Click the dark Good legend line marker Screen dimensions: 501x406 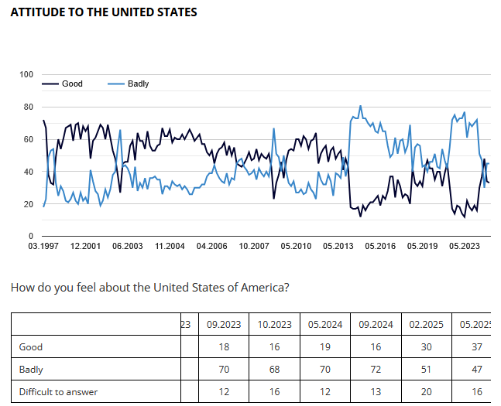pos(50,84)
